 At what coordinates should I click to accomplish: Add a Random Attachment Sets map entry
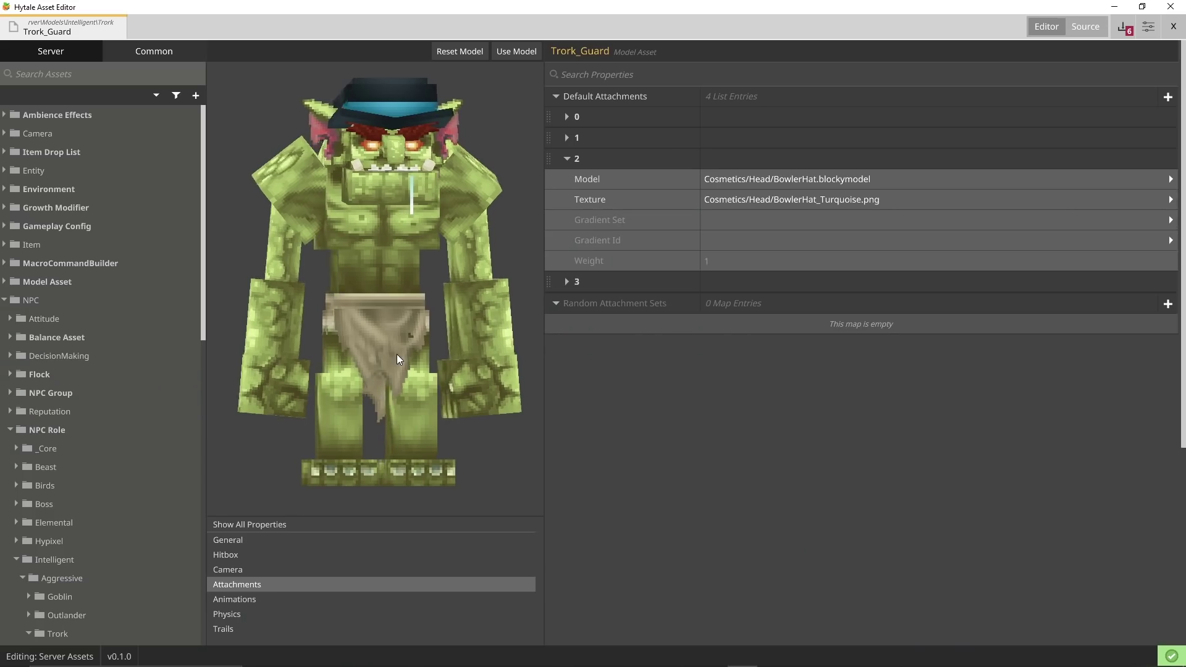pyautogui.click(x=1167, y=304)
